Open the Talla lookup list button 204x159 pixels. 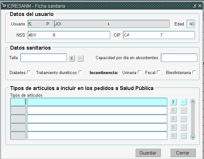[x=80, y=58]
